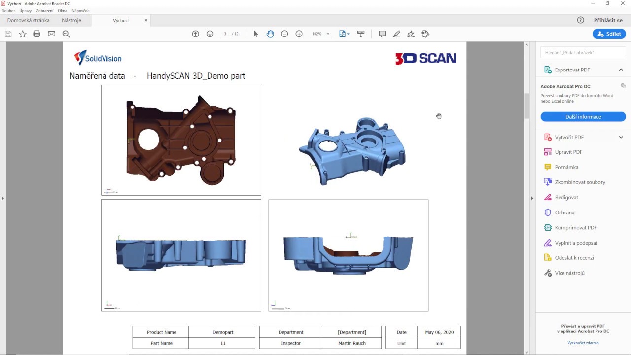Add the document to starred favorites
631x355 pixels.
coord(23,34)
